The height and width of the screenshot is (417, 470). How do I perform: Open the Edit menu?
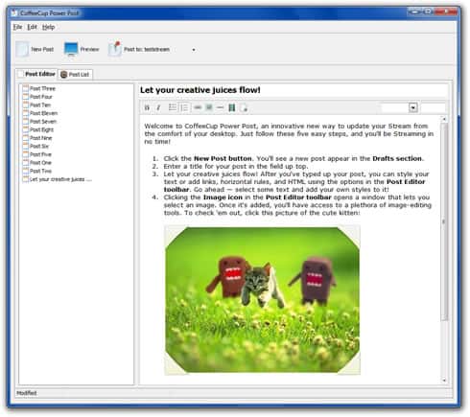tap(32, 27)
